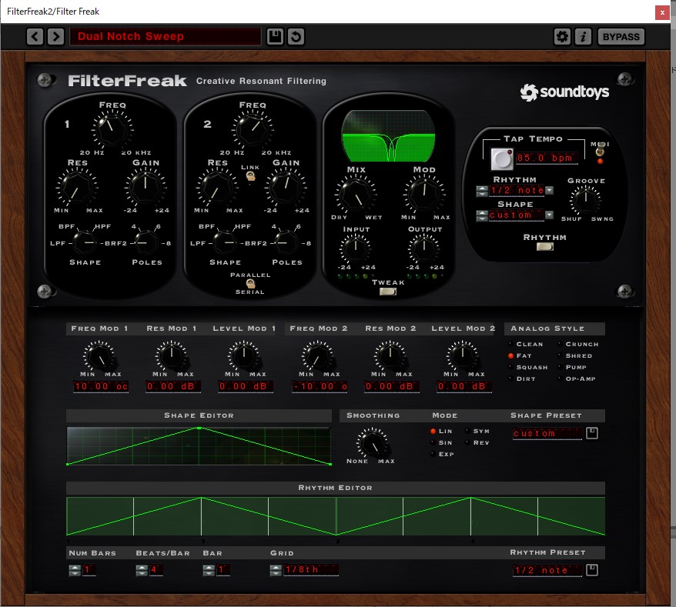Click the Tap Tempo tap button
Screen dimensions: 676x607
502,159
